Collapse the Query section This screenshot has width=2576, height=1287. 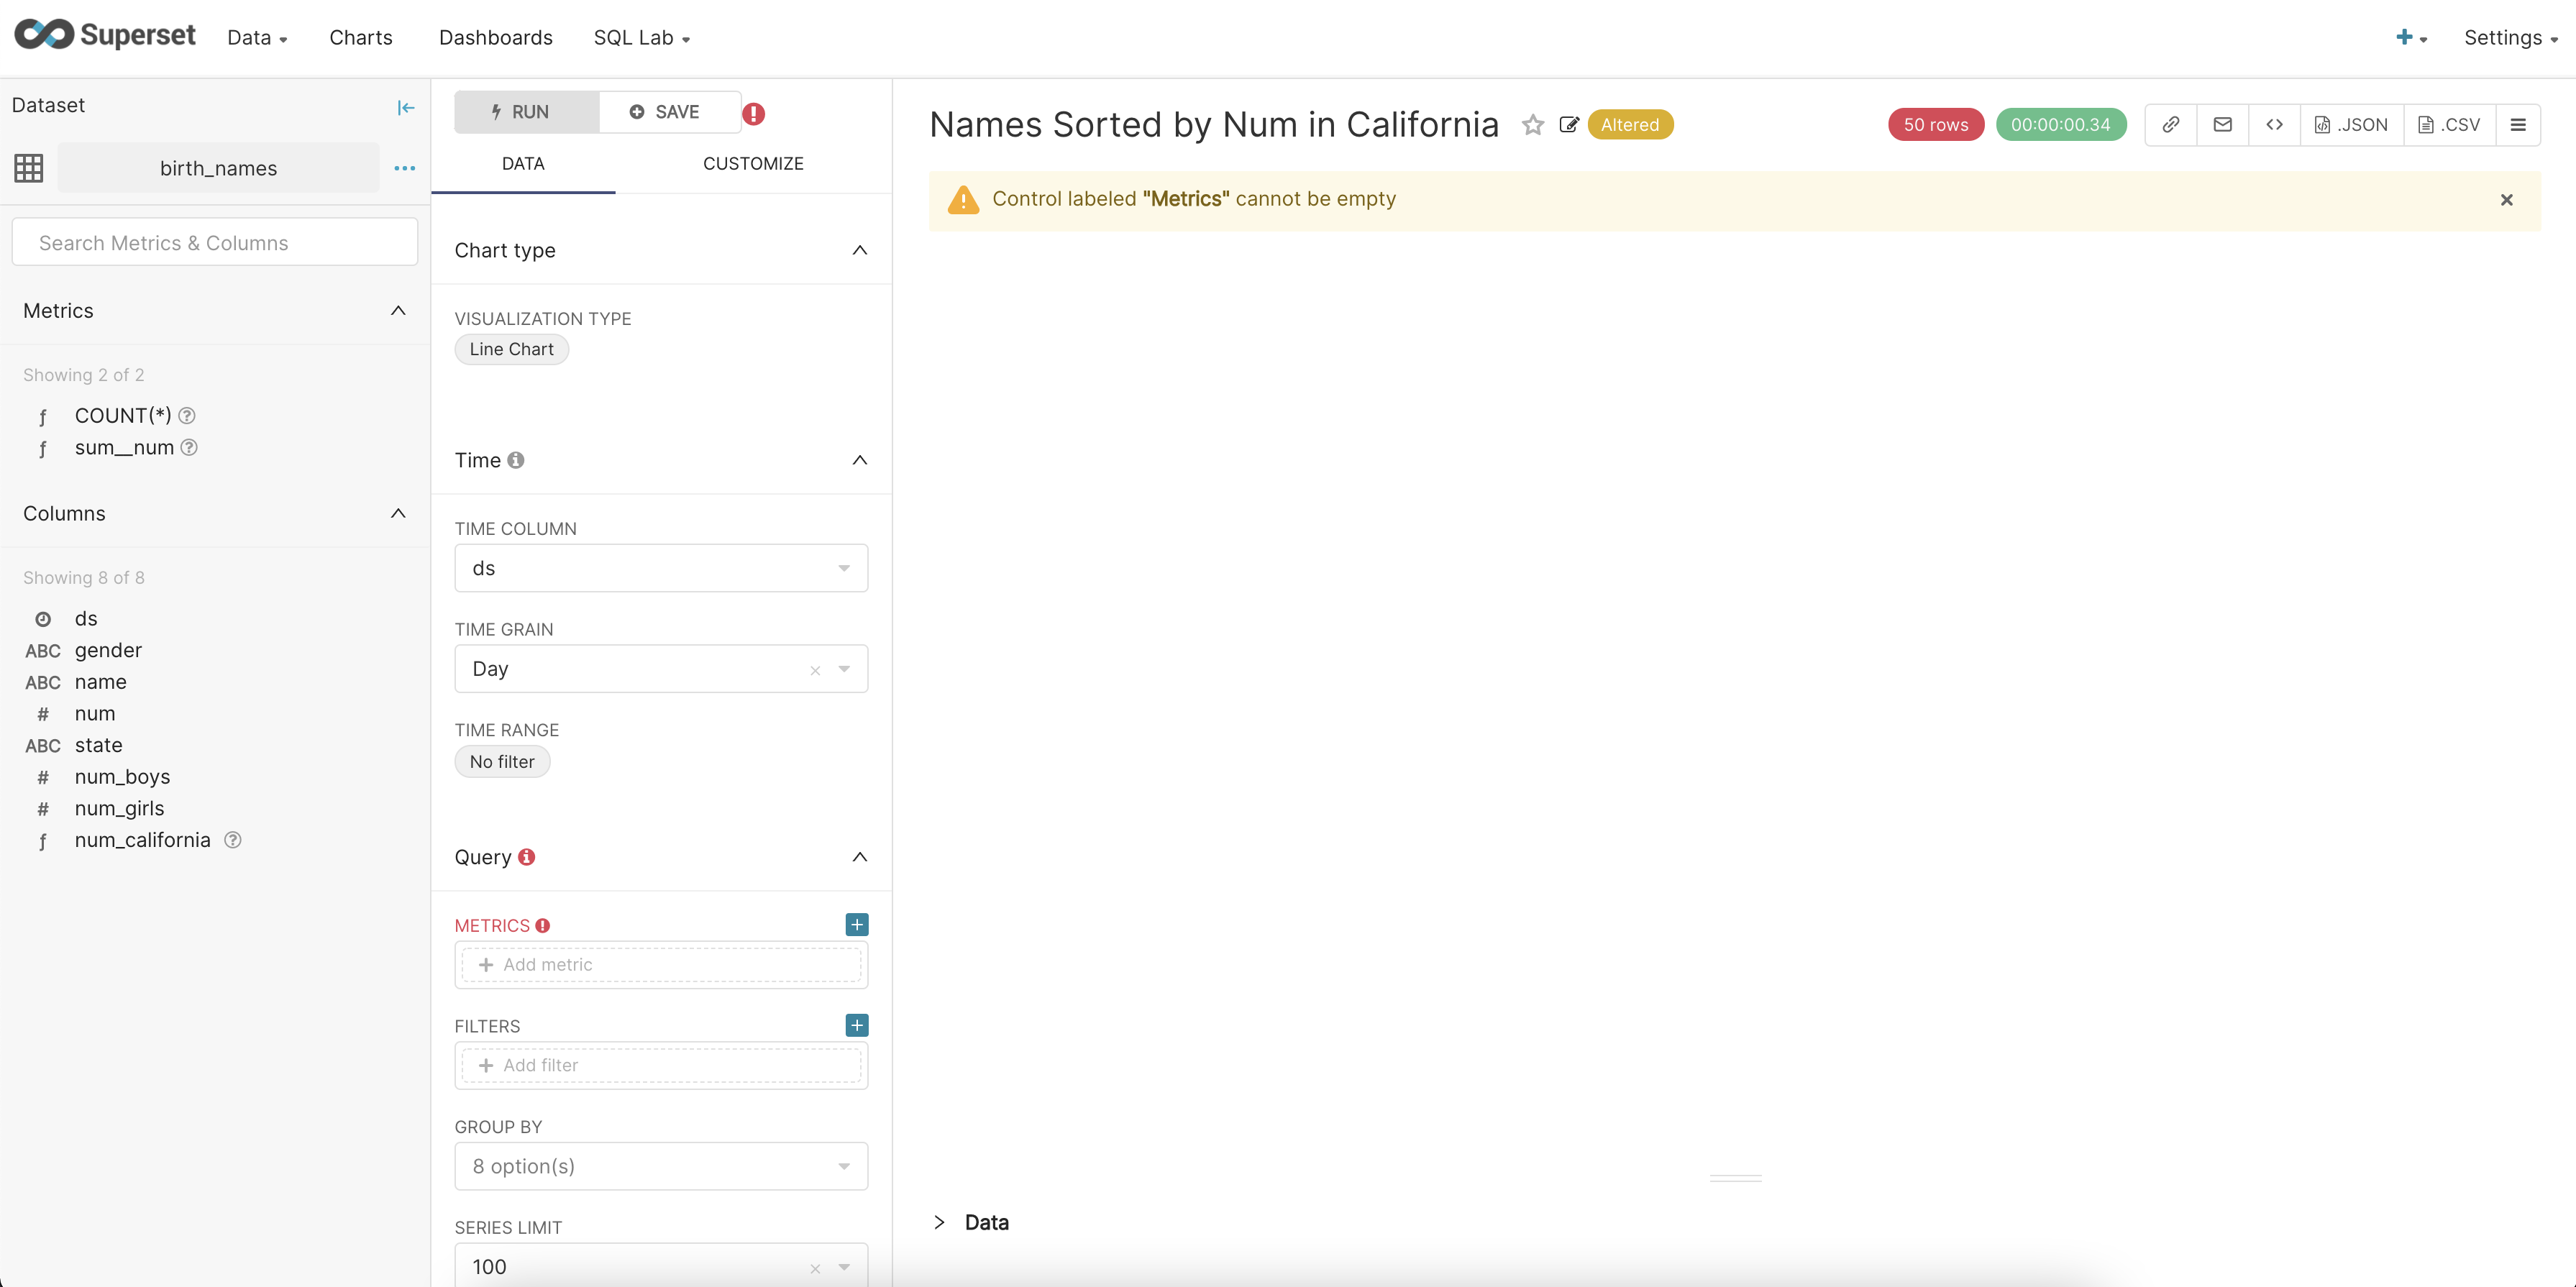[860, 857]
